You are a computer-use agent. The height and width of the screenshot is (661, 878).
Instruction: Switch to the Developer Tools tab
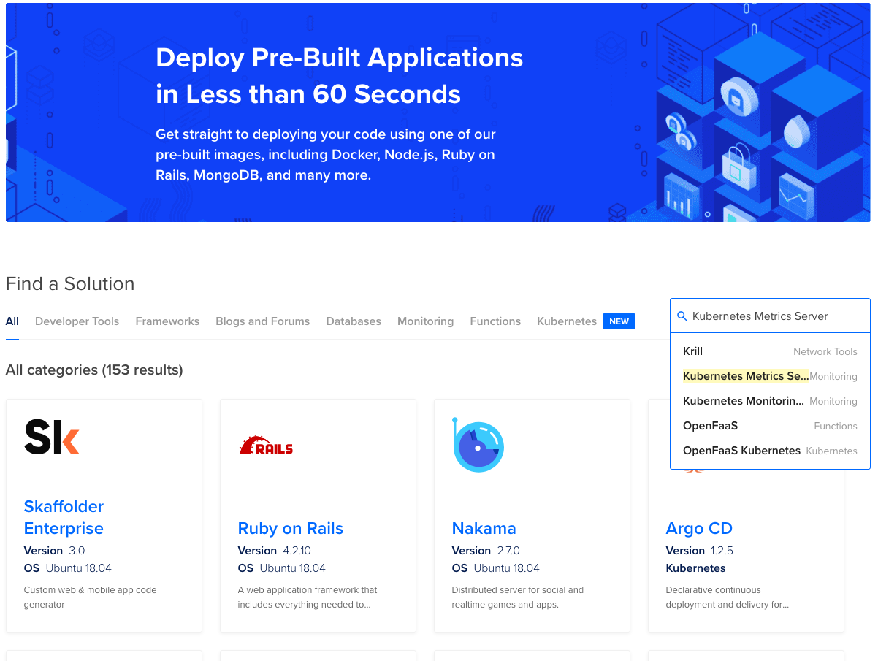[x=77, y=321]
